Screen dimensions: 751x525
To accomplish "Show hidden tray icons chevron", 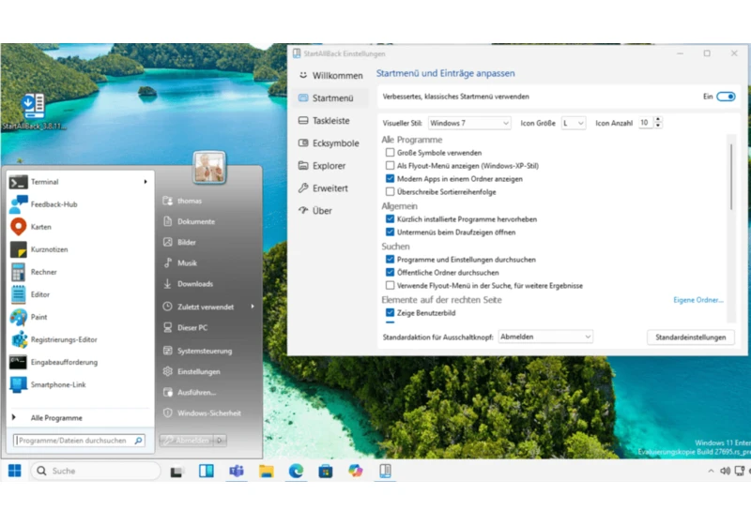I will tap(711, 471).
